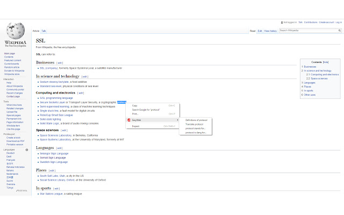Open Swedish Sign Language link
The width and height of the screenshot is (344, 215).
point(54,162)
